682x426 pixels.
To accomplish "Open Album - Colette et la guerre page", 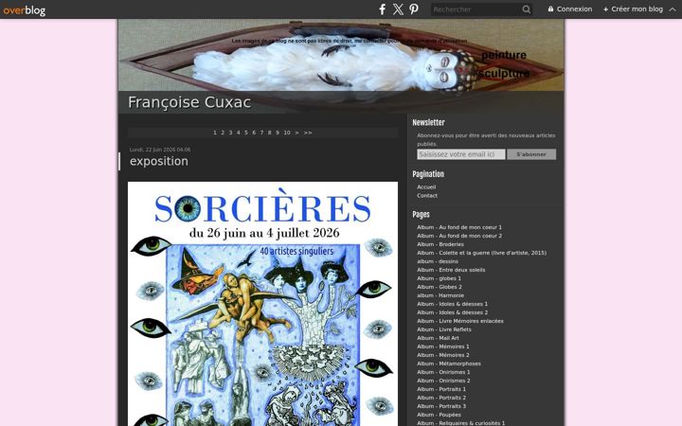I will 481,253.
